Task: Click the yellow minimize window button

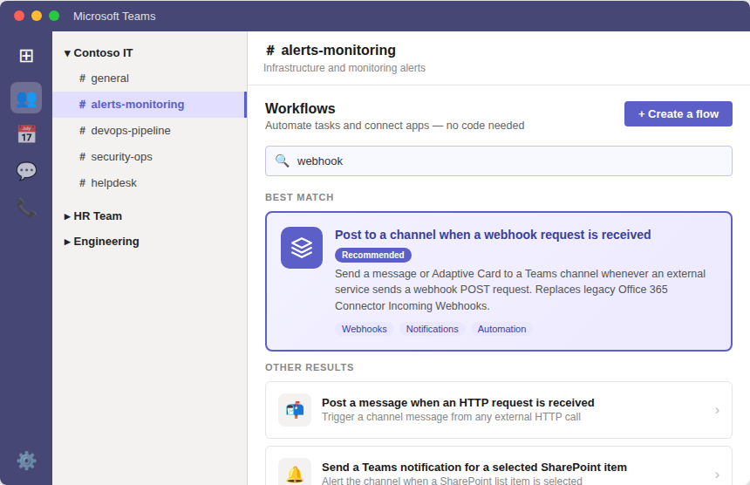Action: [x=37, y=16]
